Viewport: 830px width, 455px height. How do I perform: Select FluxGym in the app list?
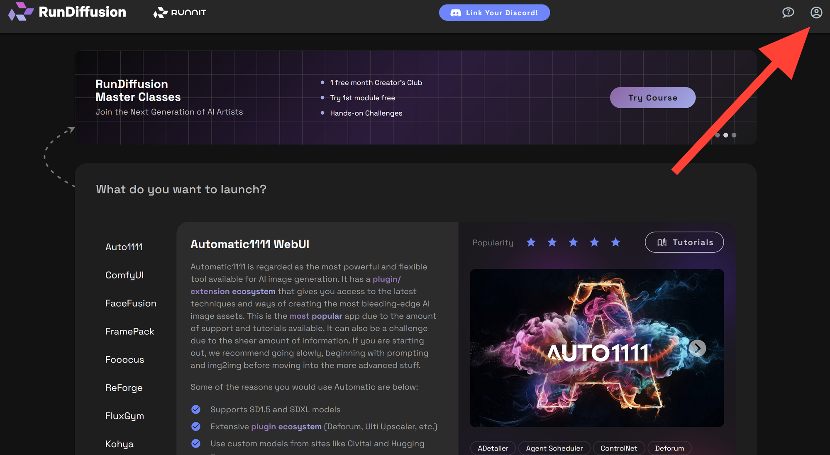click(124, 416)
